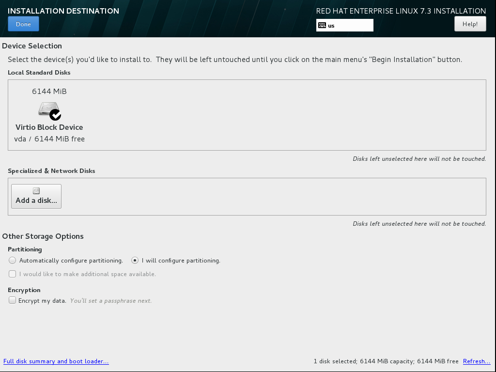The height and width of the screenshot is (372, 496).
Task: Select the Virtio Block Device disk icon
Action: pyautogui.click(x=49, y=110)
